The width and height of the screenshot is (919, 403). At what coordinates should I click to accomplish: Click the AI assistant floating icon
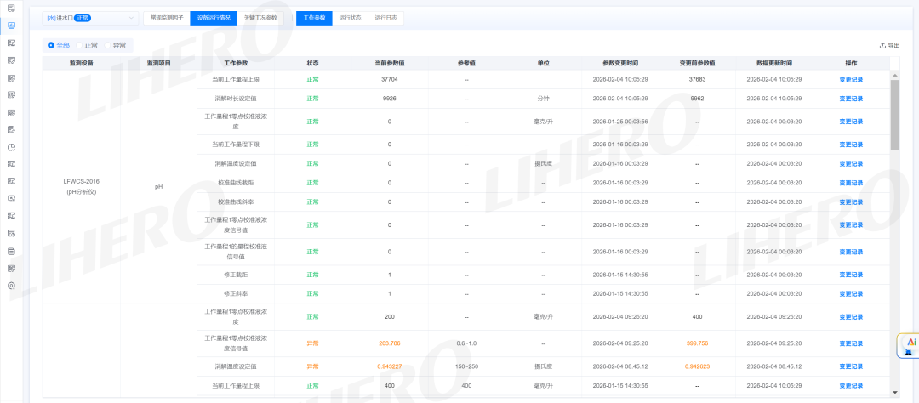pyautogui.click(x=909, y=344)
